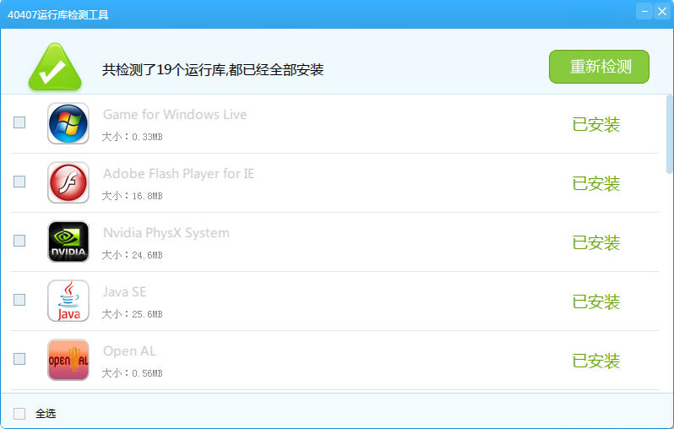The height and width of the screenshot is (429, 674).
Task: Click the size text 大小：0.33MB
Action: (132, 137)
